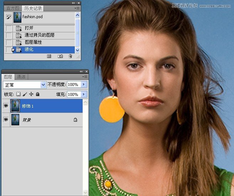
Task: Click the lock position move icon
Action: click(x=31, y=94)
